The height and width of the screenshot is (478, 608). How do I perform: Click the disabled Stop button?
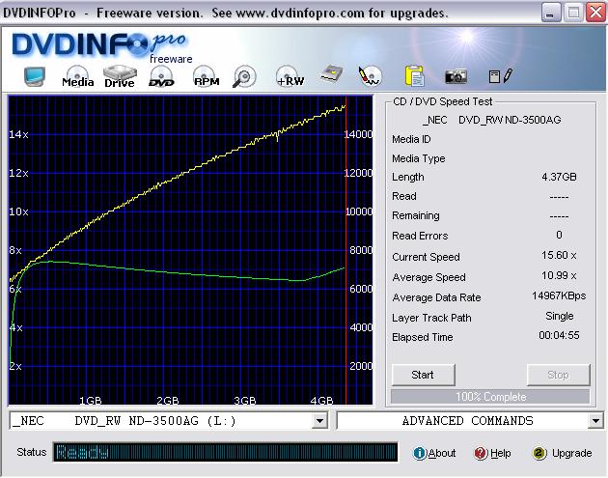[559, 375]
